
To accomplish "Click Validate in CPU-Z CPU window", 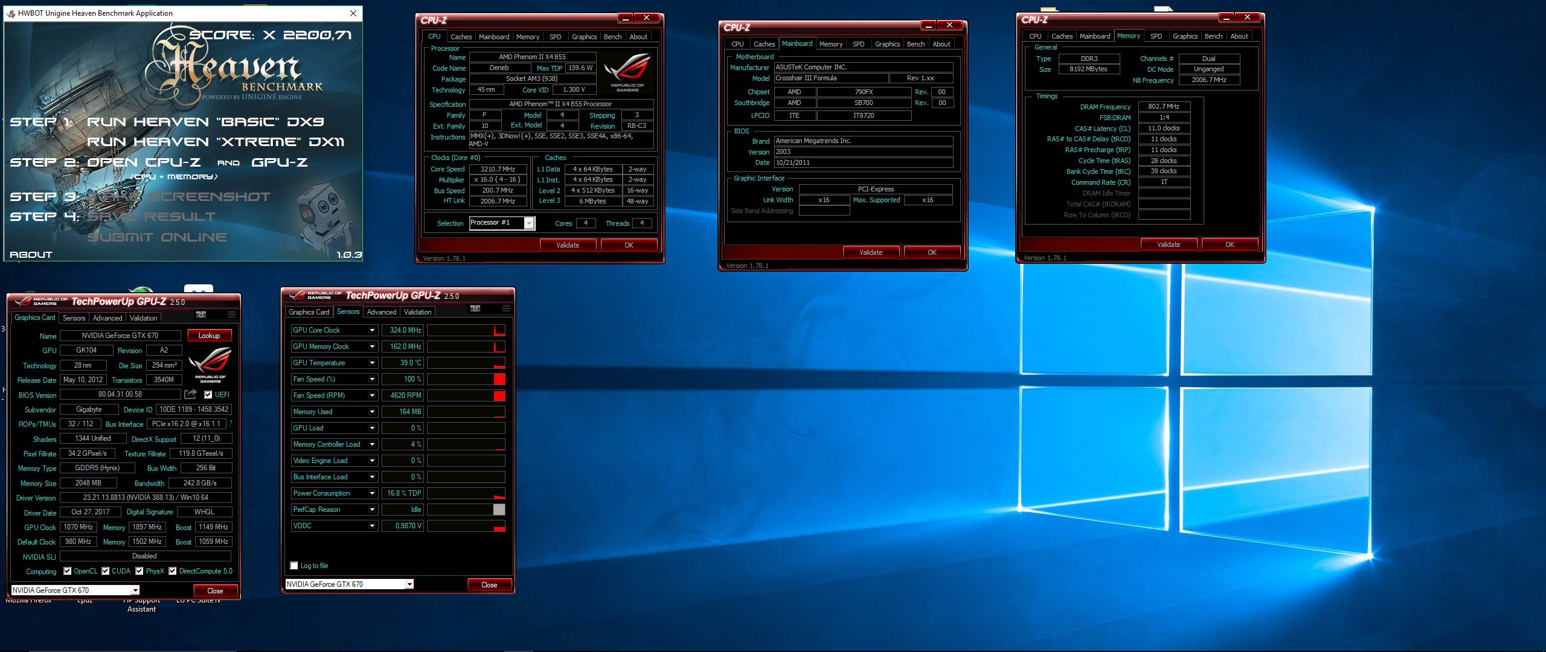I will pos(568,245).
